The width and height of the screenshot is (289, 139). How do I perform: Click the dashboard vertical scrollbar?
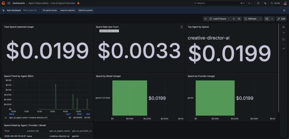pyautogui.click(x=279, y=68)
